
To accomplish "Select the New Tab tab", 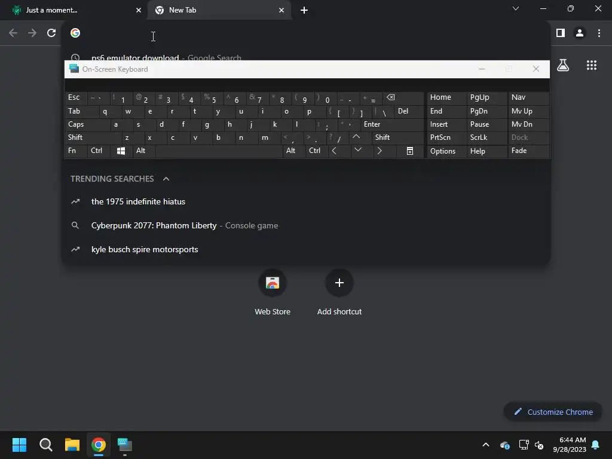I will (x=219, y=10).
